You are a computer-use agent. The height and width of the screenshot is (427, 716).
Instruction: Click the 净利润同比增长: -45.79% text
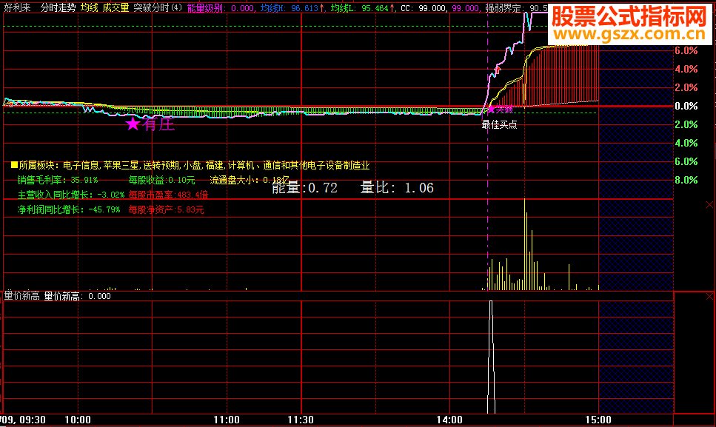69,210
